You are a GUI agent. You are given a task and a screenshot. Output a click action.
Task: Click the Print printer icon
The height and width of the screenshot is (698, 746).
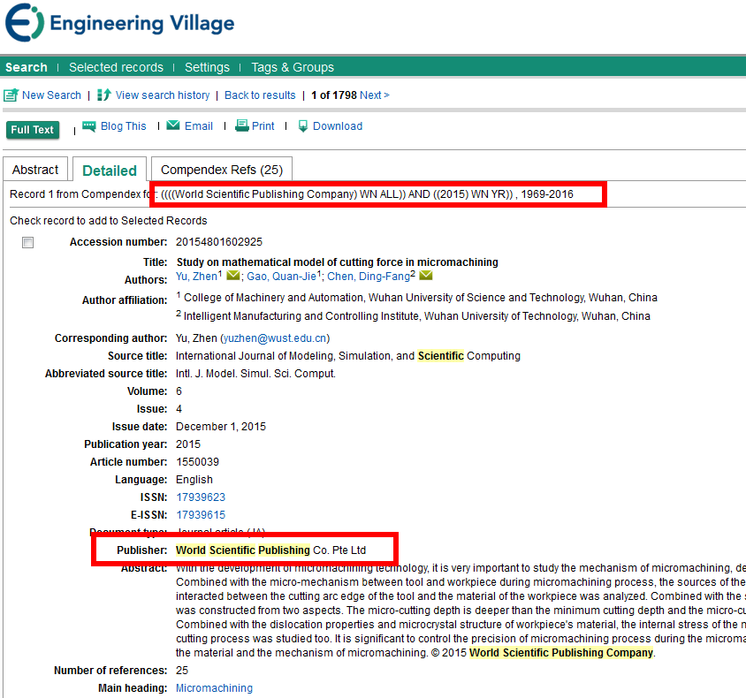(x=241, y=126)
